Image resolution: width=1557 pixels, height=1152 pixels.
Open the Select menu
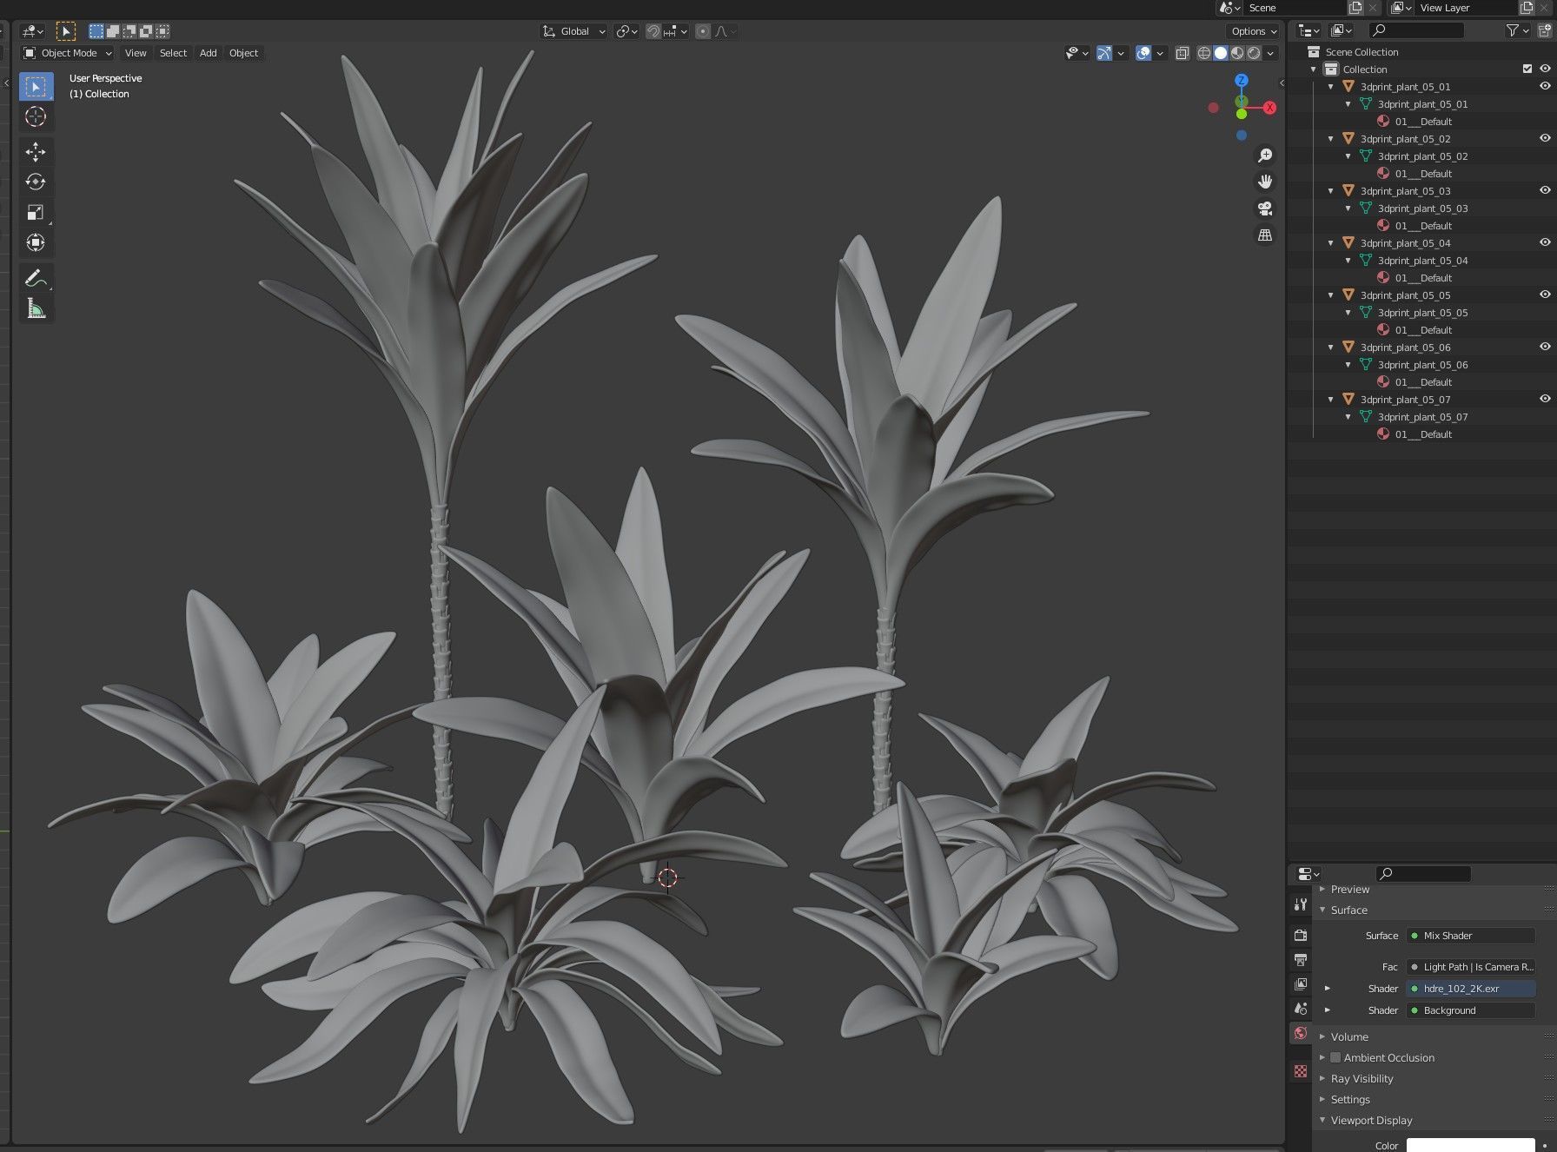(173, 53)
